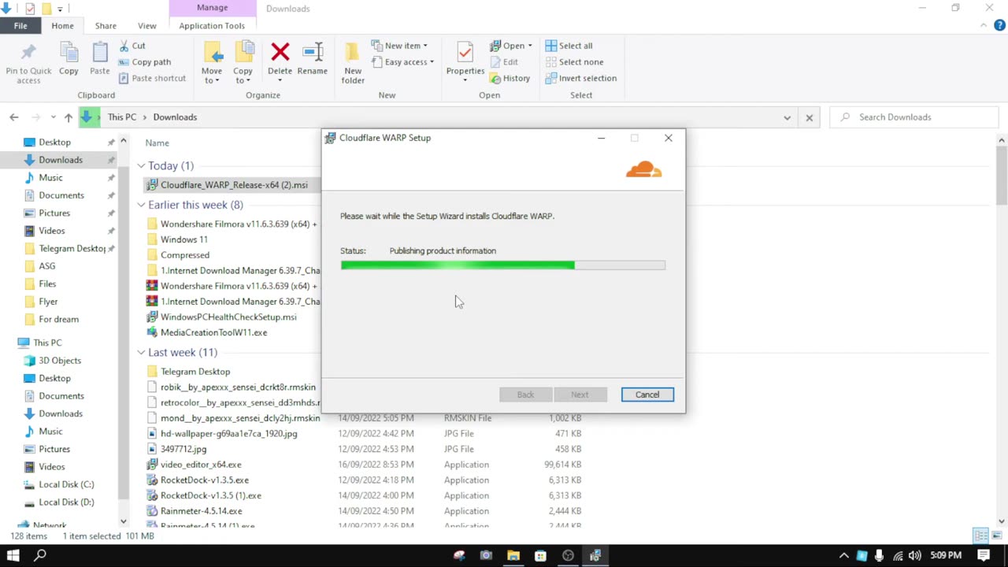1008x567 pixels.
Task: Click the Cloudflare cloud logo
Action: click(644, 169)
